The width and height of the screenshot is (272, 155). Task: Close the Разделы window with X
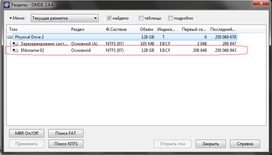coord(261,3)
